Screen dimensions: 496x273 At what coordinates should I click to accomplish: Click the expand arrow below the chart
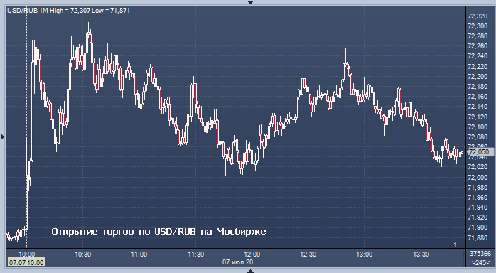(251, 271)
